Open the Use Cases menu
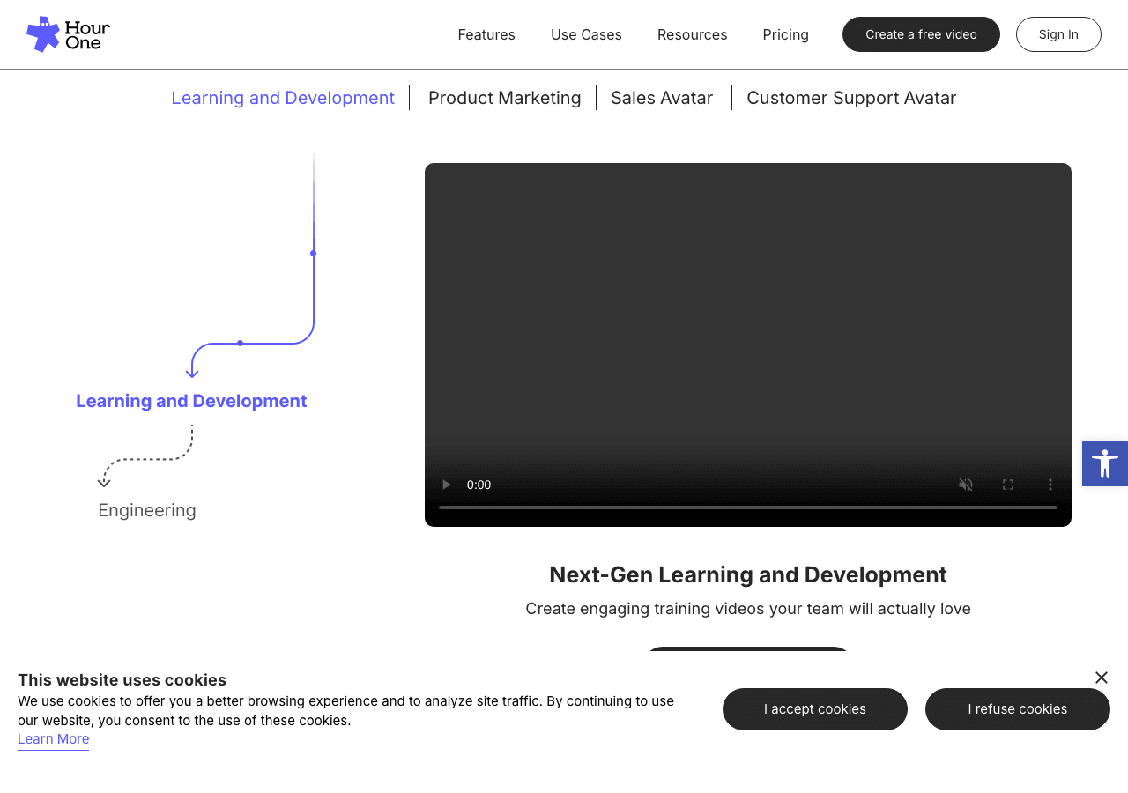 (586, 34)
